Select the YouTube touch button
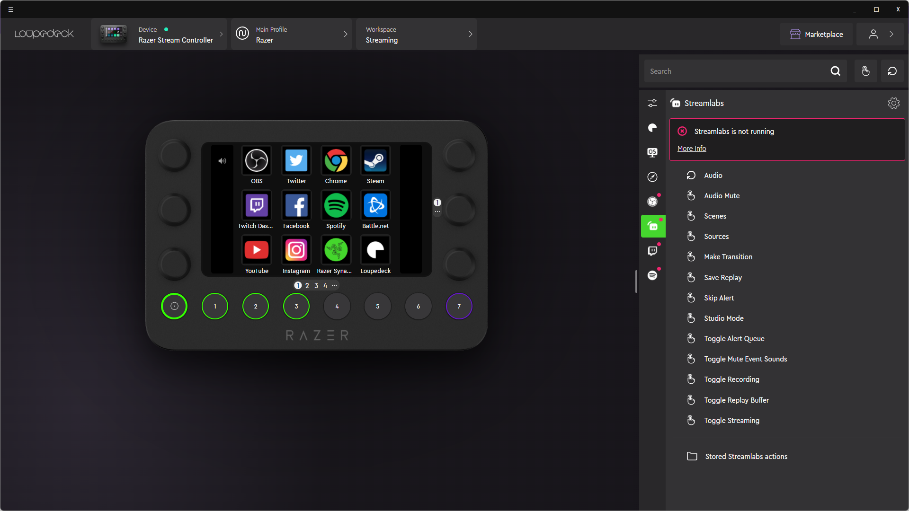Image resolution: width=909 pixels, height=511 pixels. click(257, 251)
